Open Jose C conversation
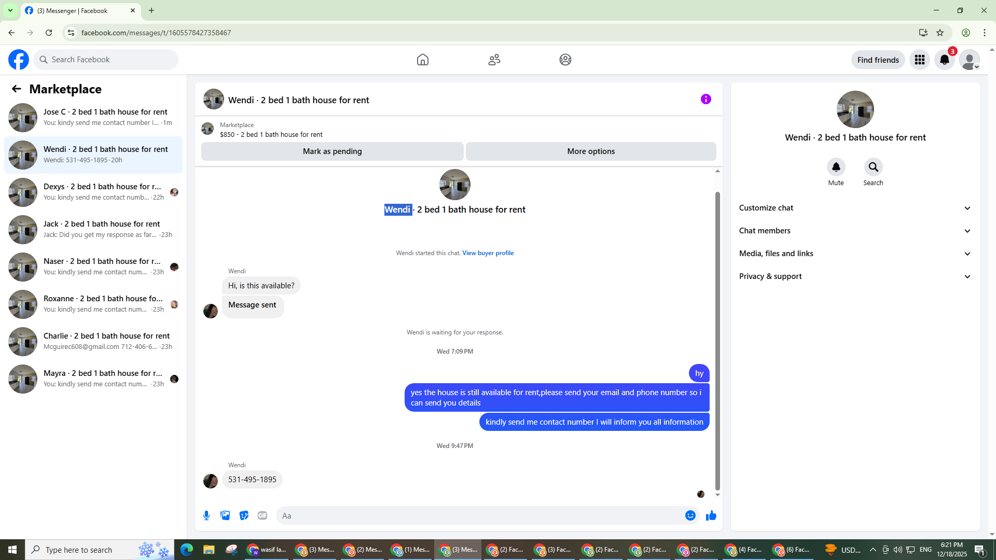 pos(93,118)
